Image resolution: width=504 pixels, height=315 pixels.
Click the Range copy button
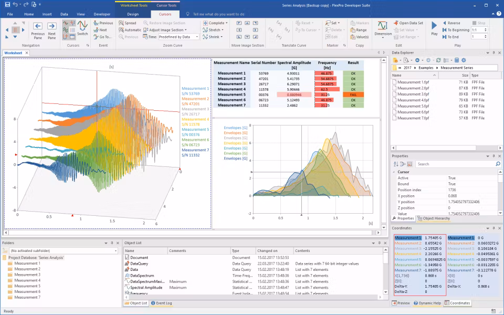coord(358,30)
